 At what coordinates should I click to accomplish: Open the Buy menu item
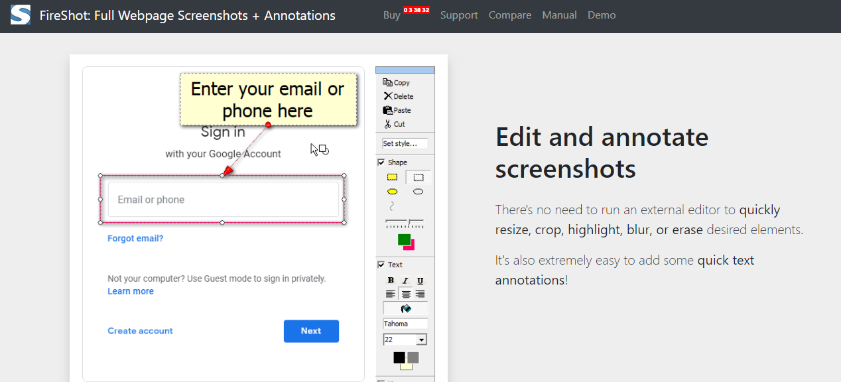pyautogui.click(x=392, y=15)
